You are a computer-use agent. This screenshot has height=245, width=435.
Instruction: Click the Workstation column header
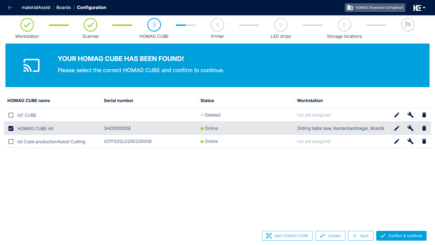tap(310, 100)
